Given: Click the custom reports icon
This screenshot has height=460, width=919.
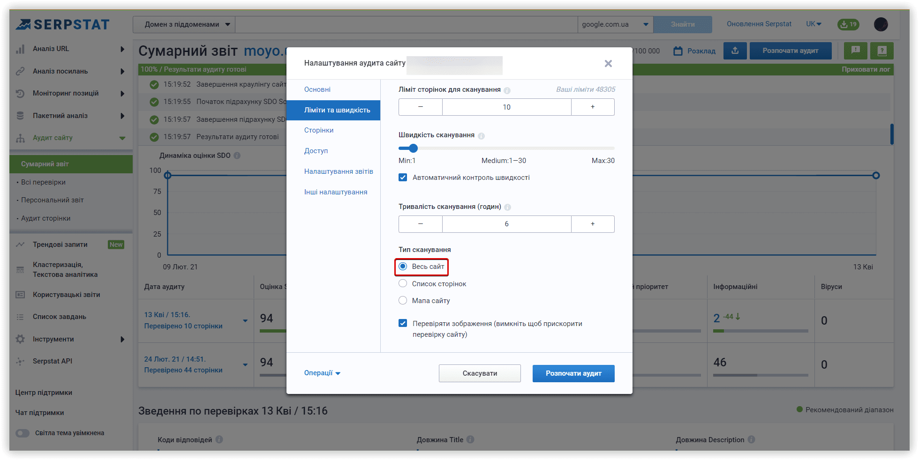Looking at the screenshot, I should pyautogui.click(x=20, y=295).
